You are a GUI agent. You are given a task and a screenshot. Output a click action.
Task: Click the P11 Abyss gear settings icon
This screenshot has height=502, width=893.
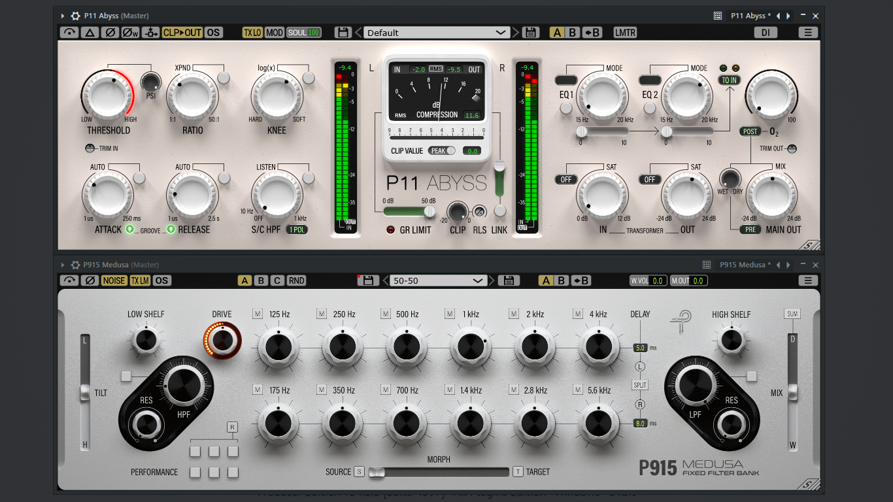75,16
